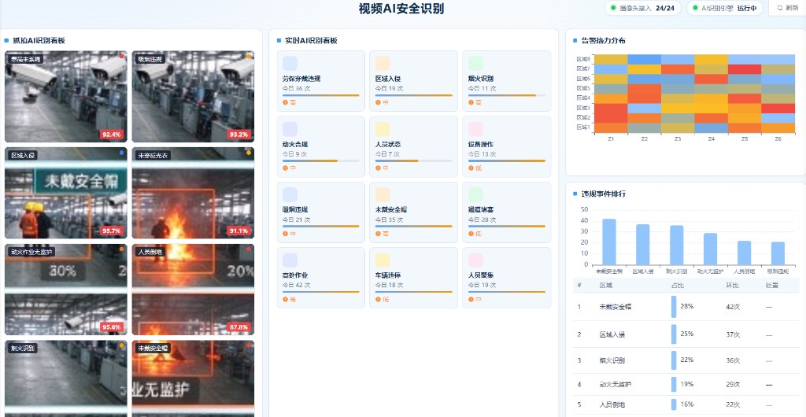This screenshot has width=806, height=417.
Task: Click the green dot in AI识别引擎 pill
Action: pos(696,8)
